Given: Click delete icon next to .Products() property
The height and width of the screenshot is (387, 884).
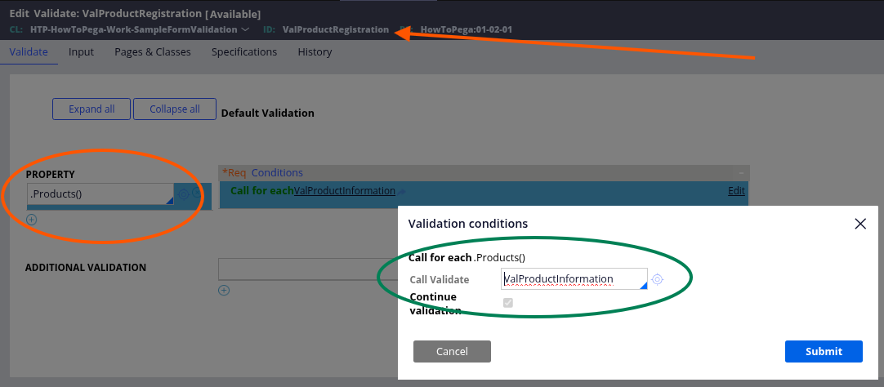Looking at the screenshot, I should tap(196, 194).
